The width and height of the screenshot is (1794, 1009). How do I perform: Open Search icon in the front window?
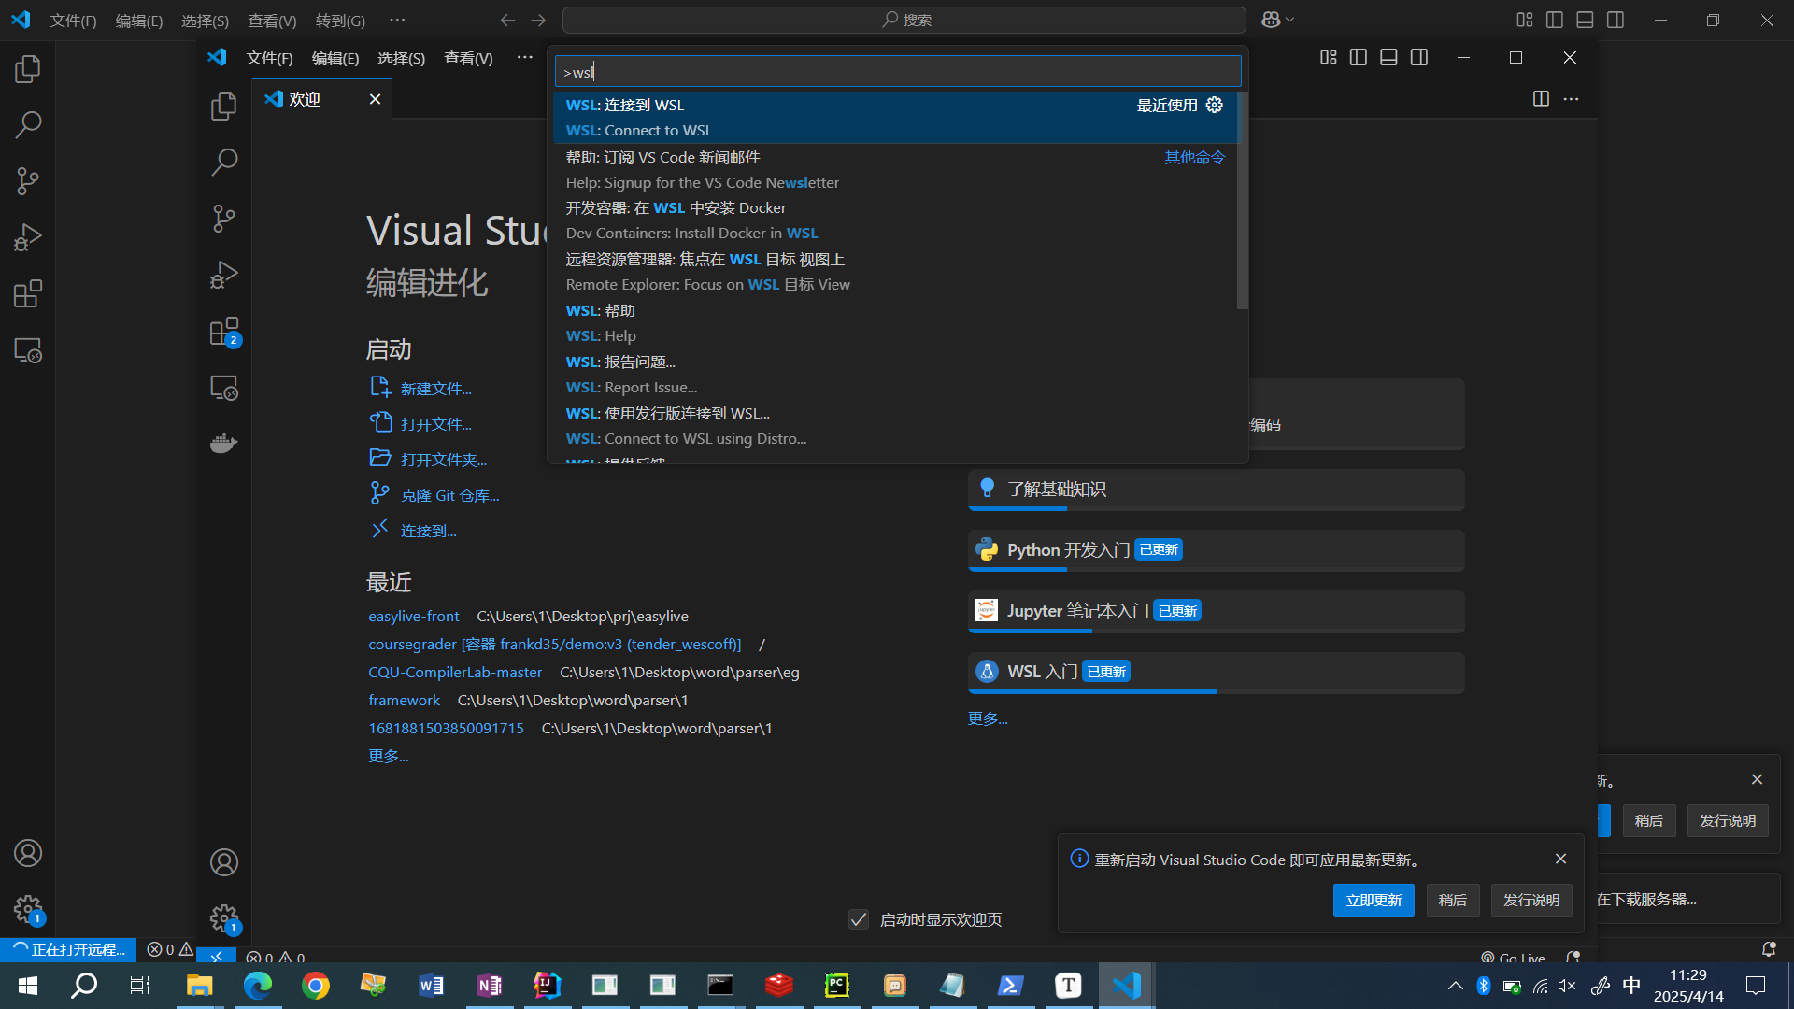pos(224,163)
